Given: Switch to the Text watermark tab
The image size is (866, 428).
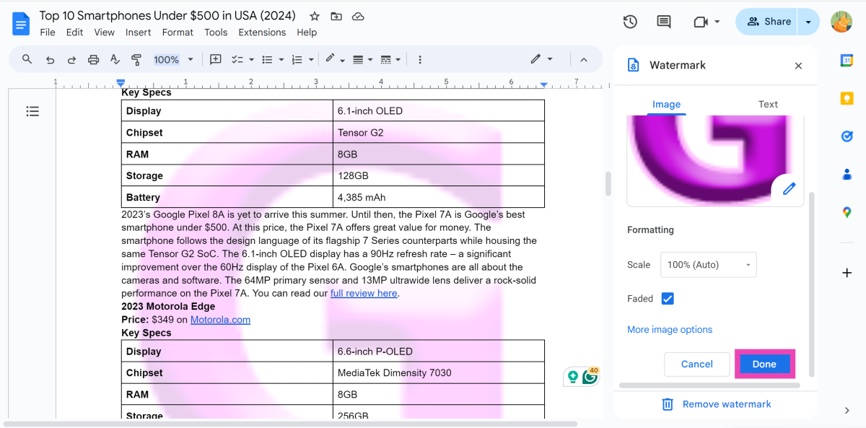Looking at the screenshot, I should click(768, 105).
